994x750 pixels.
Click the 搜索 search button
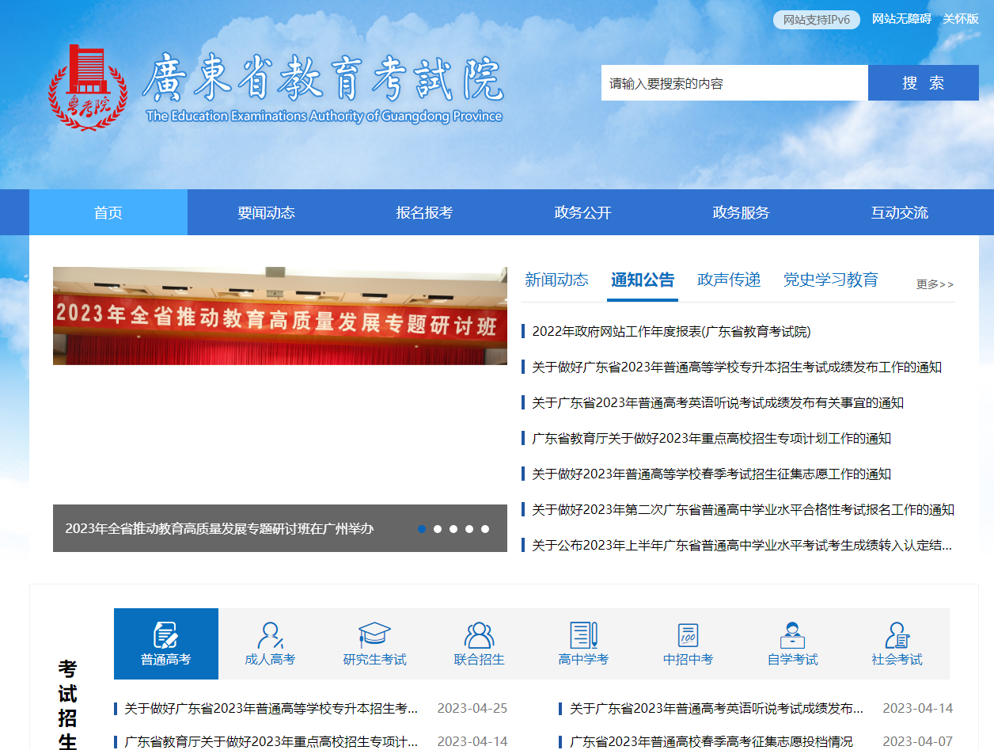tap(924, 83)
